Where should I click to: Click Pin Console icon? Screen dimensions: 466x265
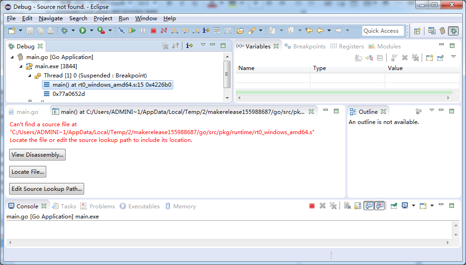click(394, 206)
